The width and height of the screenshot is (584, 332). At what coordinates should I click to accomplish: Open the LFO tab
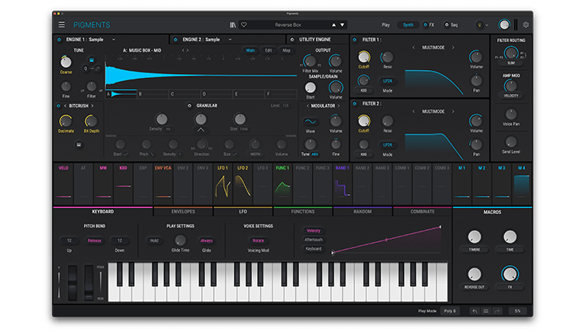pos(243,212)
